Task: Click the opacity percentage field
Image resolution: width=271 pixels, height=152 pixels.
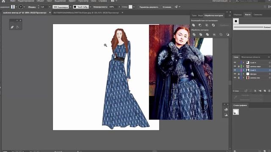Action: click(x=113, y=7)
